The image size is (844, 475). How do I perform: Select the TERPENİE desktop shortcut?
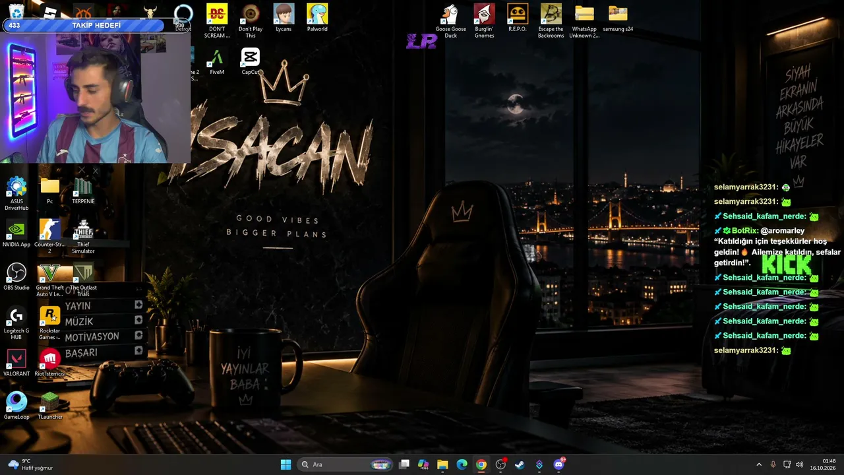pos(83,191)
